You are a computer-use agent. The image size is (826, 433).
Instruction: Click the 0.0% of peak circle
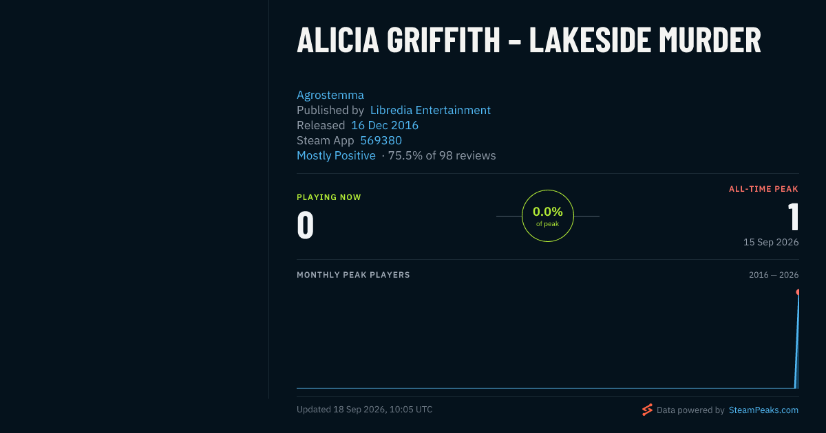[548, 216]
